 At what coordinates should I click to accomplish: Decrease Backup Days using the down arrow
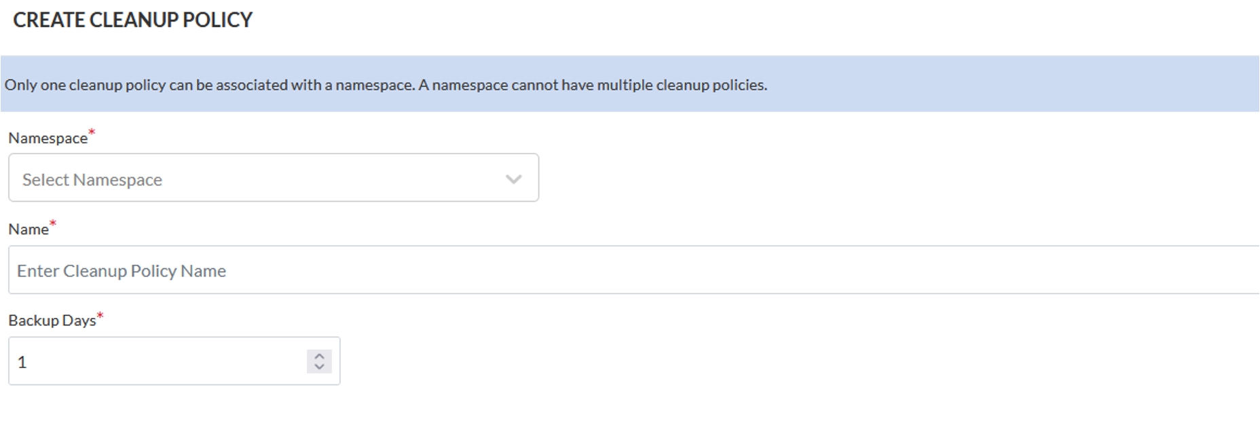point(319,367)
